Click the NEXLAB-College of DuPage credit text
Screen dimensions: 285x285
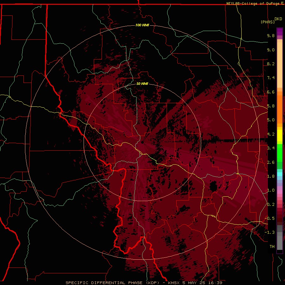pos(253,3)
